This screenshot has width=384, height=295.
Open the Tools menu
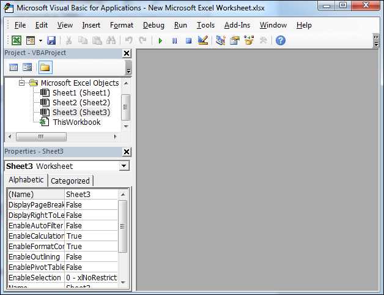205,25
